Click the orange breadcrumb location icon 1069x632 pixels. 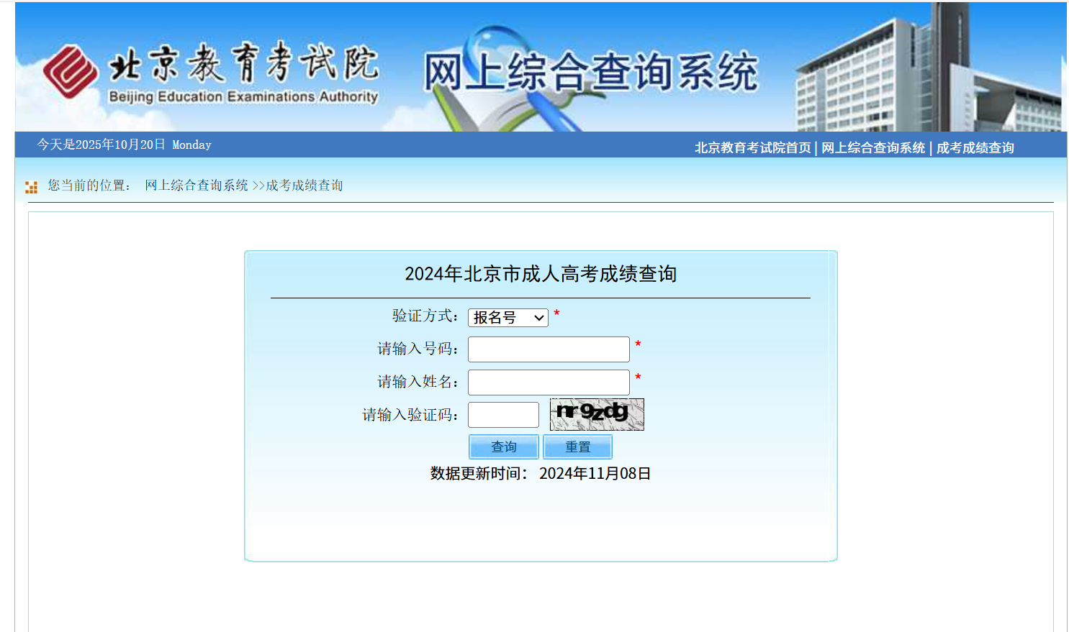pos(31,187)
